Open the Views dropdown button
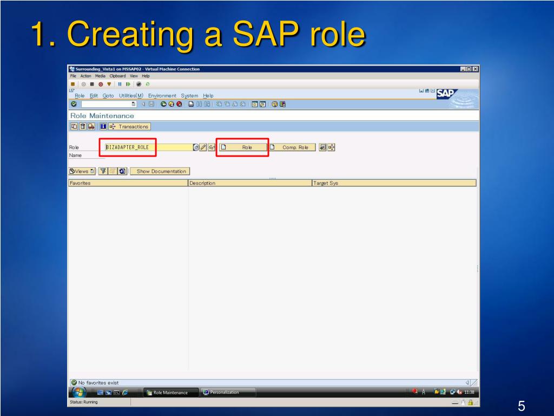The width and height of the screenshot is (554, 416). pyautogui.click(x=82, y=171)
